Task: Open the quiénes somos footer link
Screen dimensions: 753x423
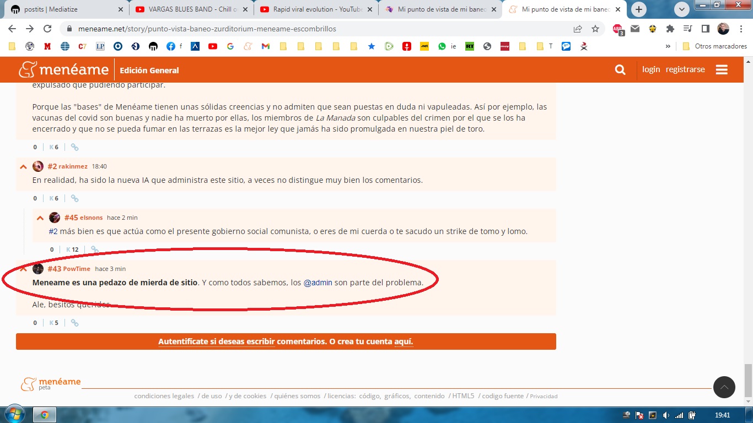Action: coord(297,396)
